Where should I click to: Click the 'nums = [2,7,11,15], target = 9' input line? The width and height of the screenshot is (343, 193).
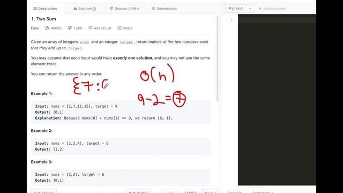point(84,106)
